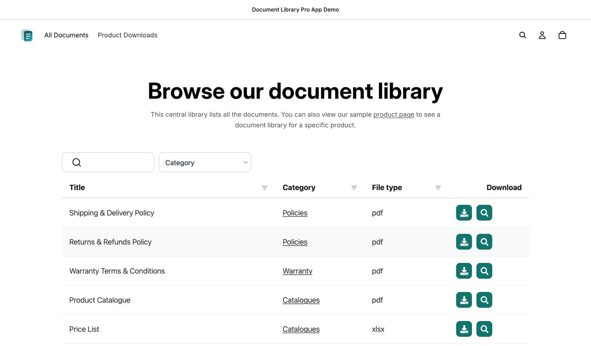Open site search via header magnifier icon

pyautogui.click(x=523, y=35)
